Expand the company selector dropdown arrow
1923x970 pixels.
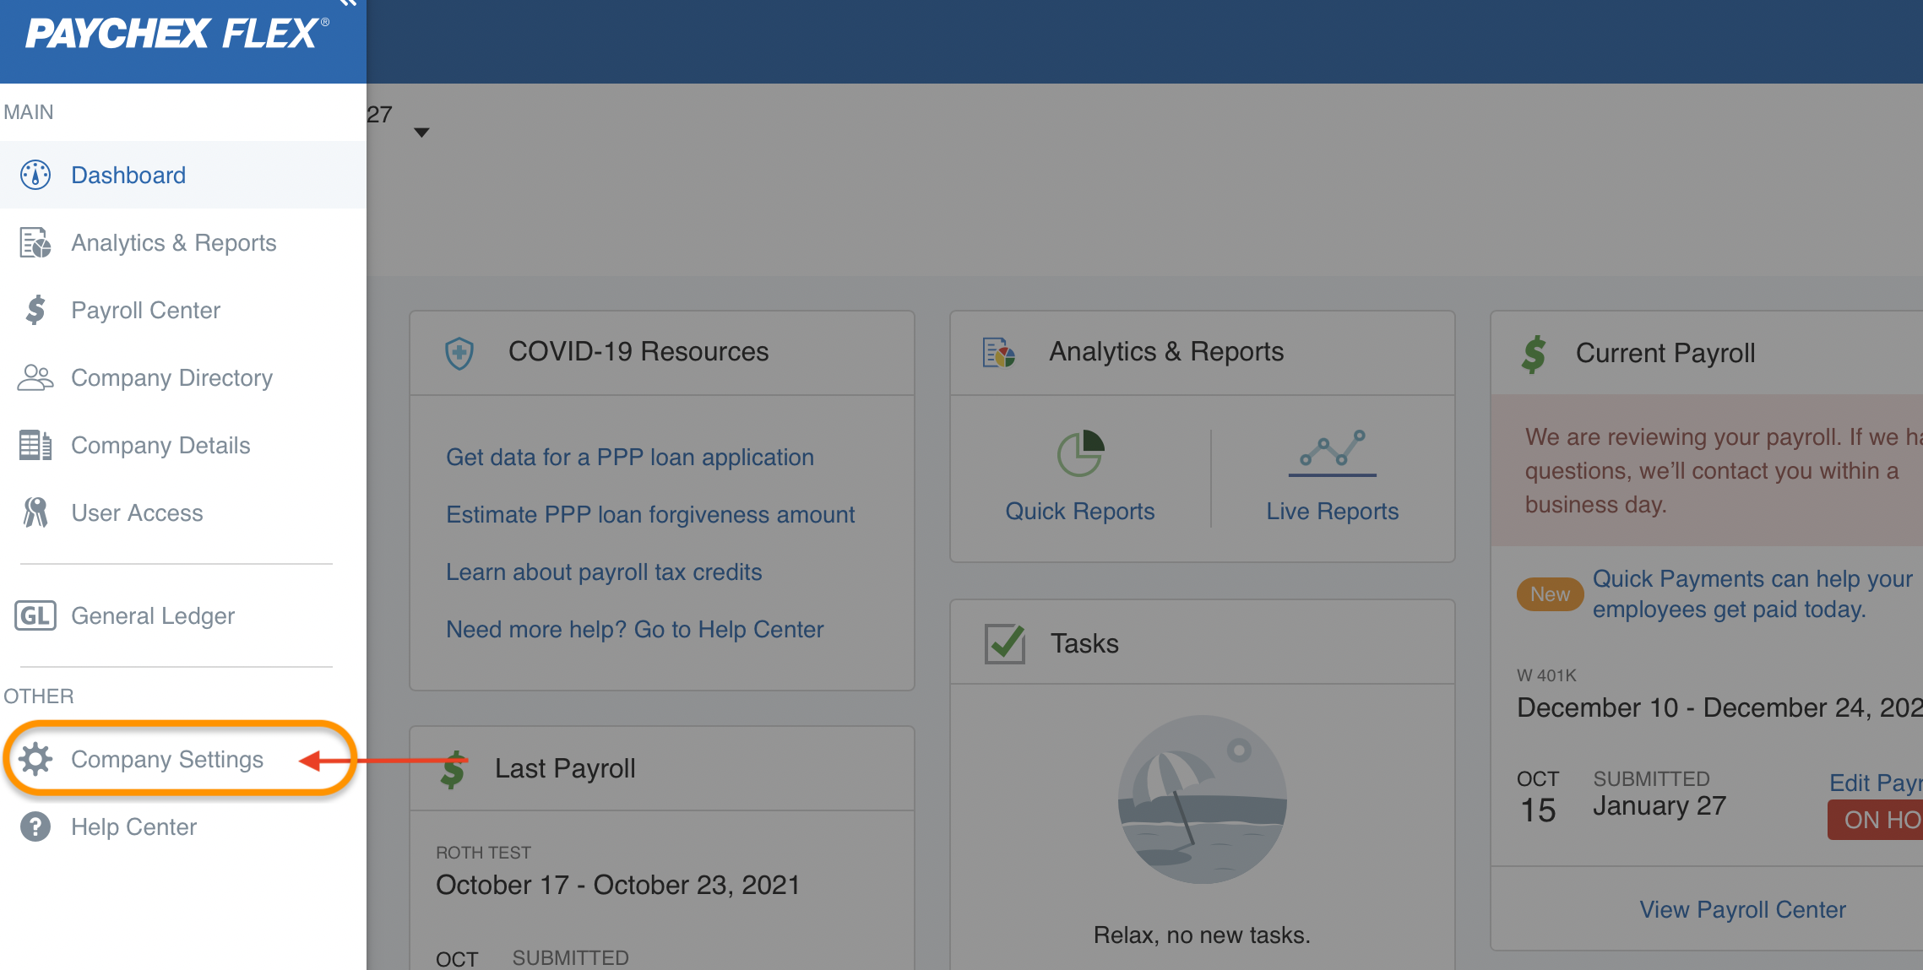(421, 133)
